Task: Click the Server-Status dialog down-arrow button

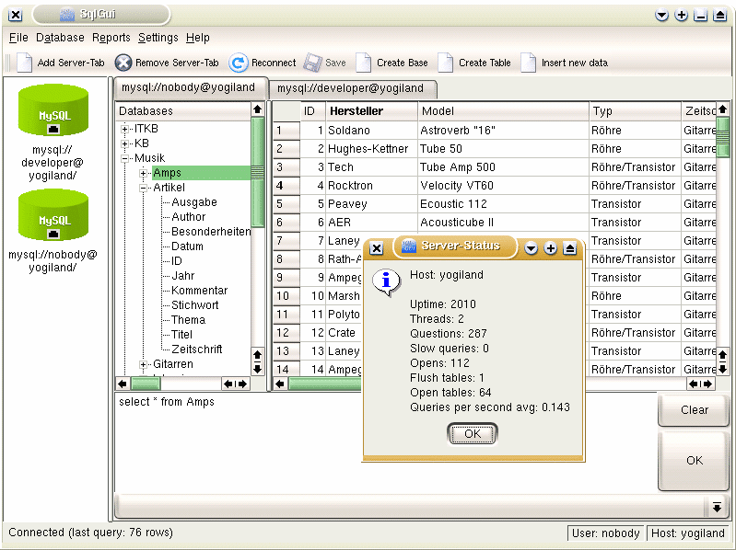Action: click(531, 248)
